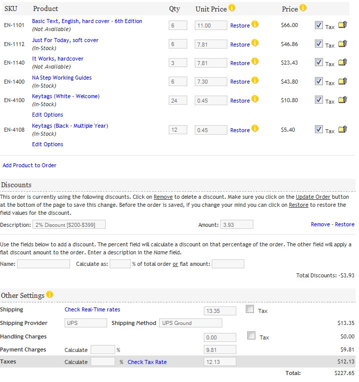
Task: Click the Add Product to Order link
Action: (x=30, y=165)
